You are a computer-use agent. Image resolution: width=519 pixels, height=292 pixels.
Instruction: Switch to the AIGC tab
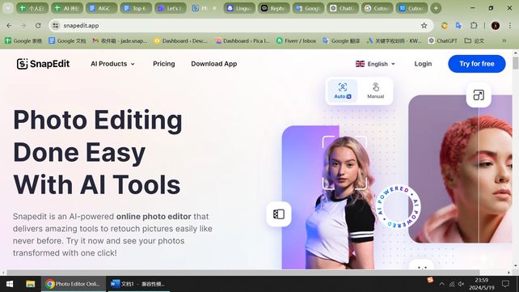(x=101, y=8)
